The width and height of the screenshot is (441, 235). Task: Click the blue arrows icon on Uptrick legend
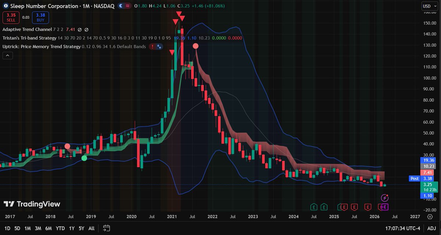[159, 47]
